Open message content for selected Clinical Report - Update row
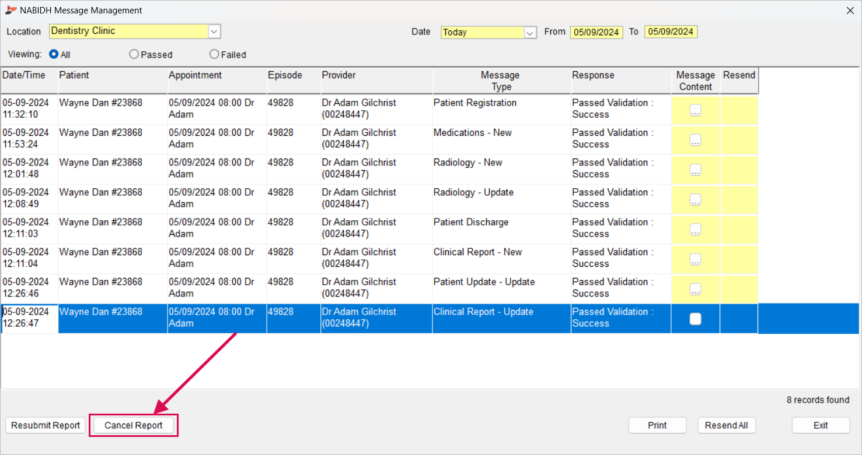Viewport: 862px width, 455px height. pyautogui.click(x=695, y=319)
